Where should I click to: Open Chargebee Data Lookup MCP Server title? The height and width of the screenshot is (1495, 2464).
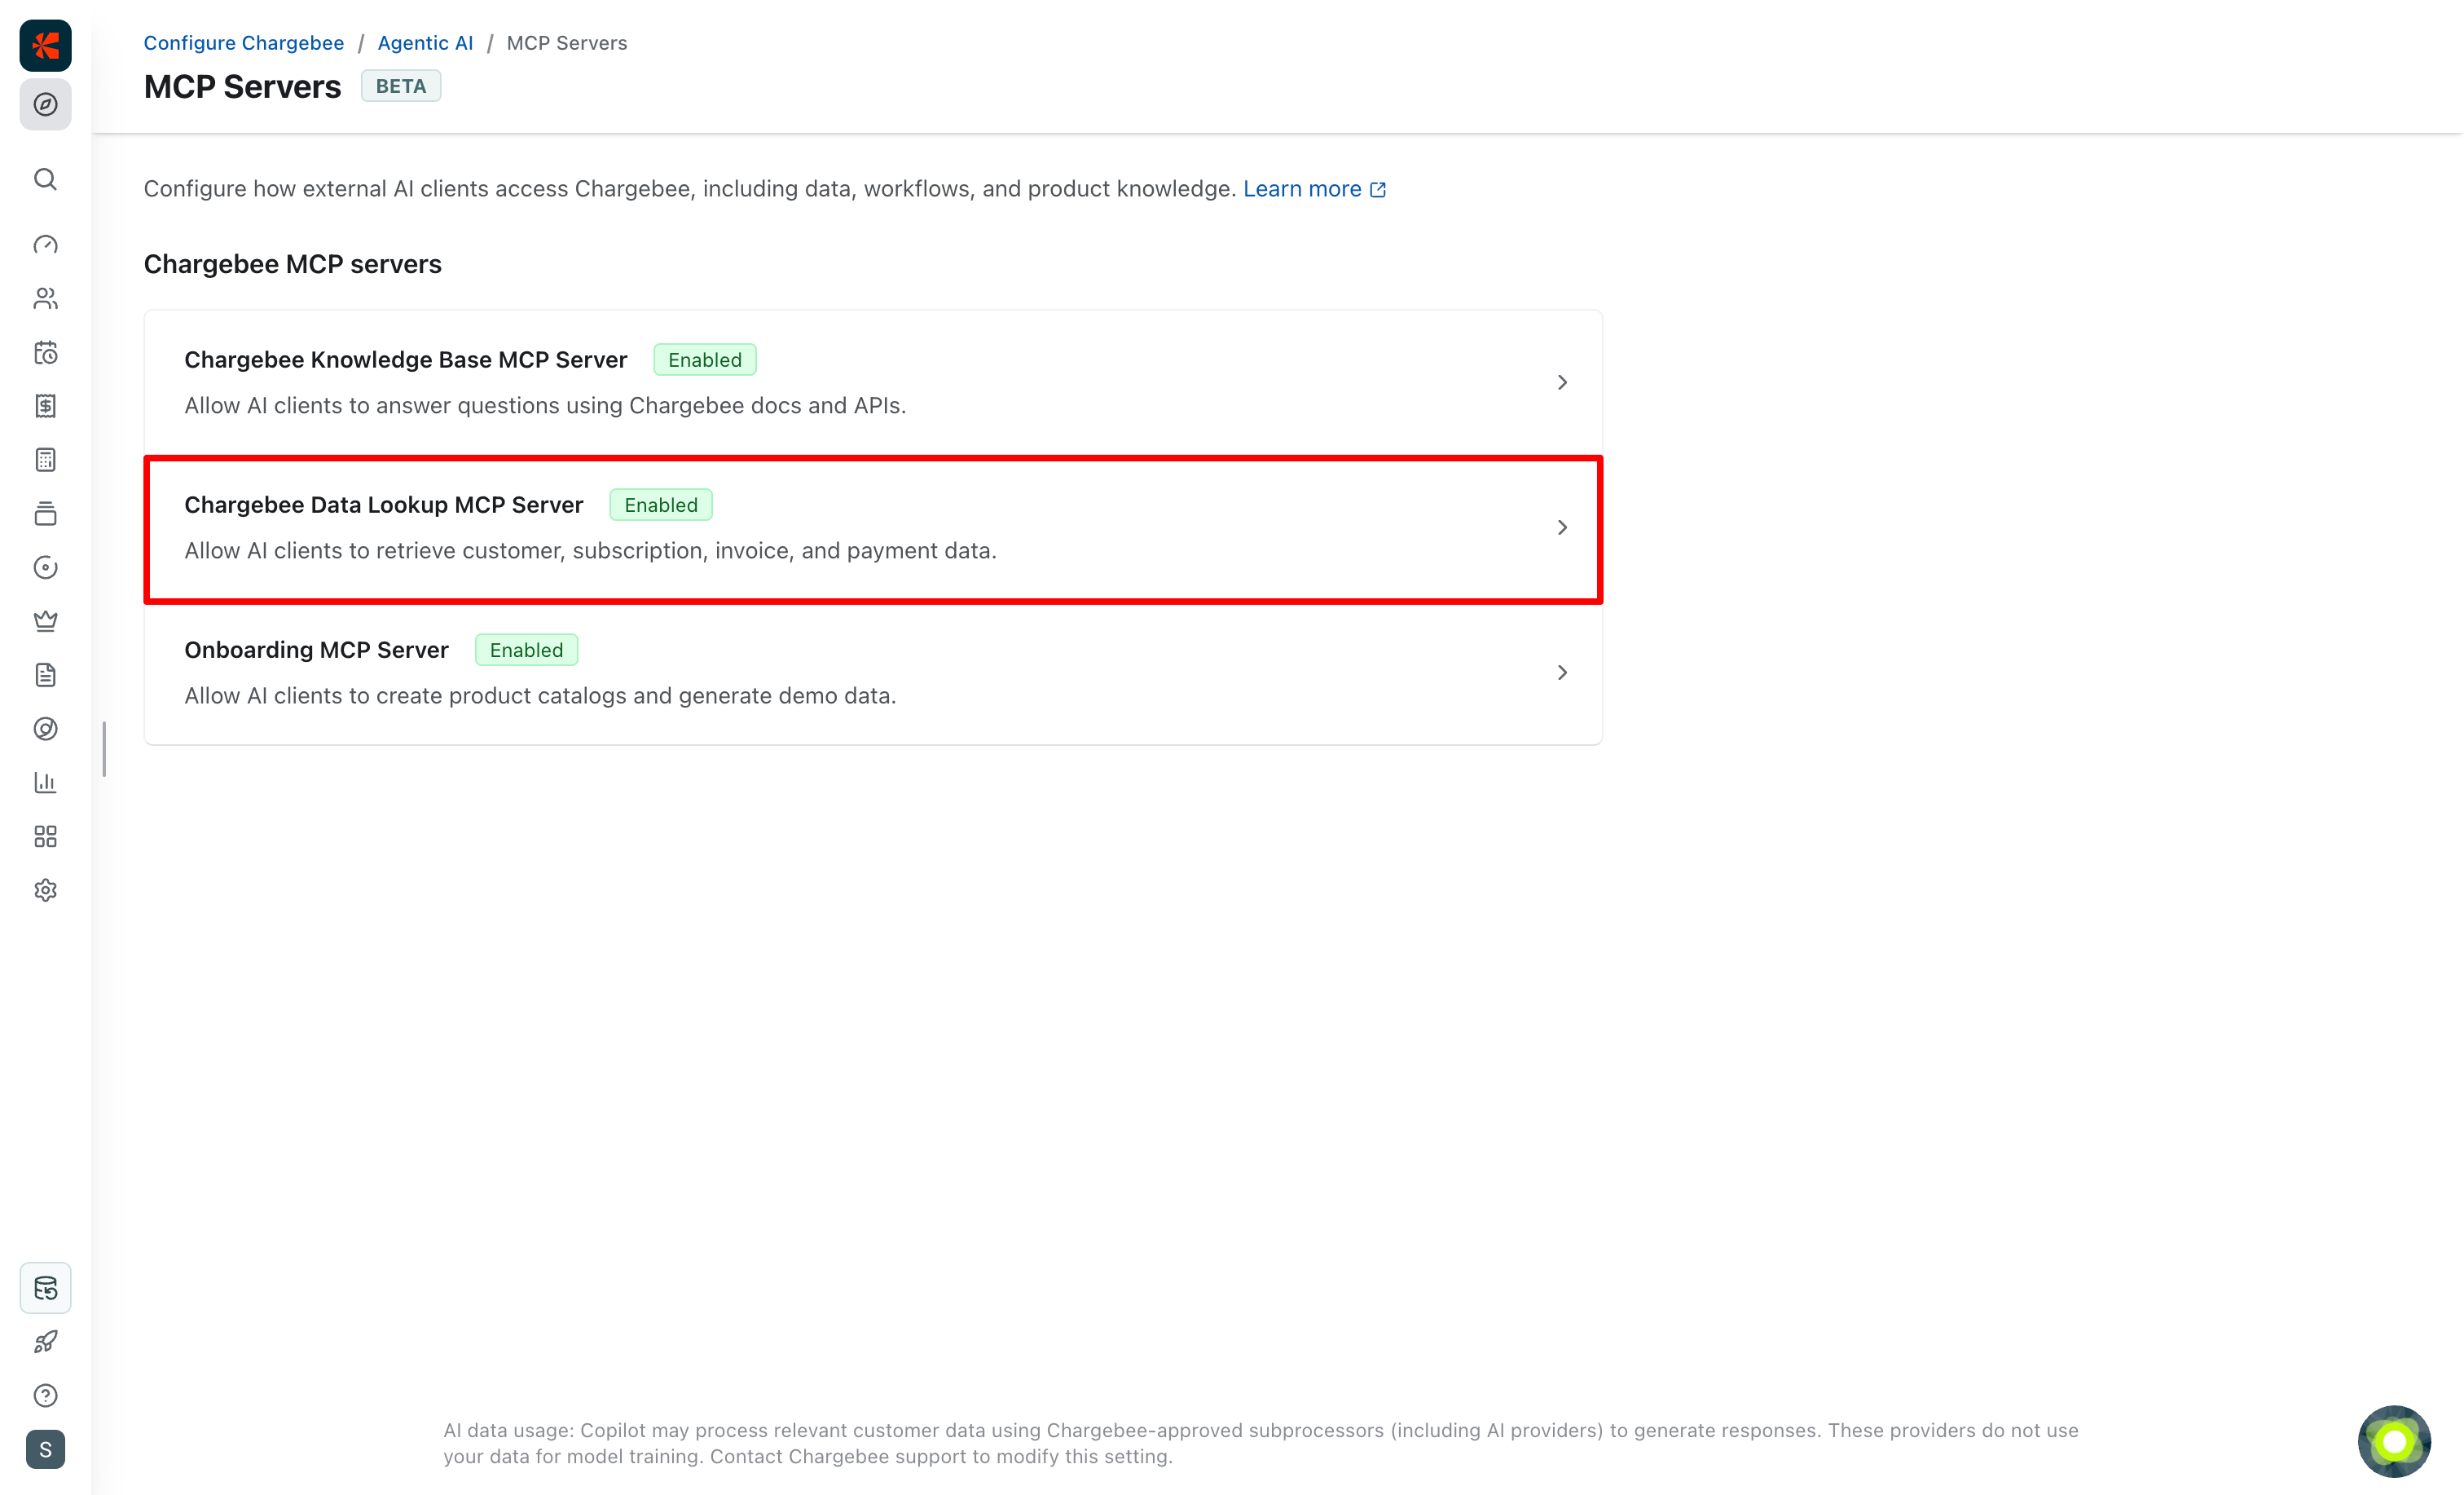(383, 505)
